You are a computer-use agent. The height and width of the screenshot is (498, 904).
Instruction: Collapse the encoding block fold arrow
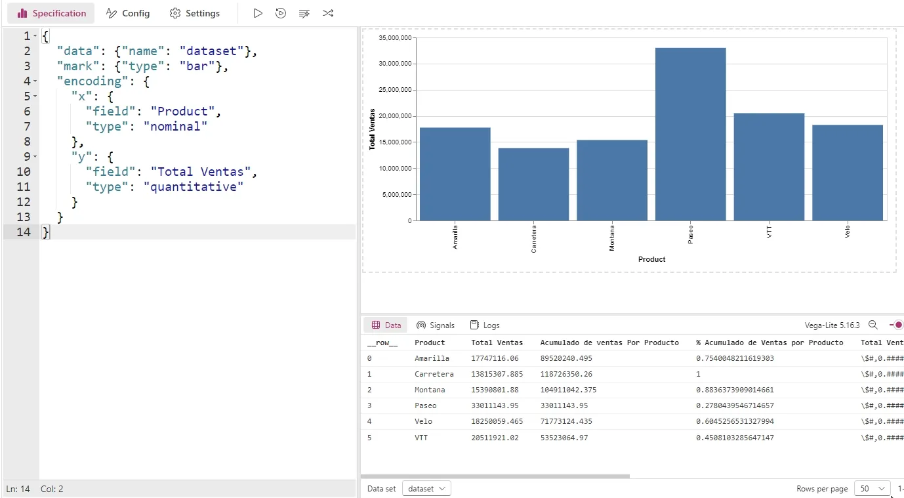click(x=35, y=81)
